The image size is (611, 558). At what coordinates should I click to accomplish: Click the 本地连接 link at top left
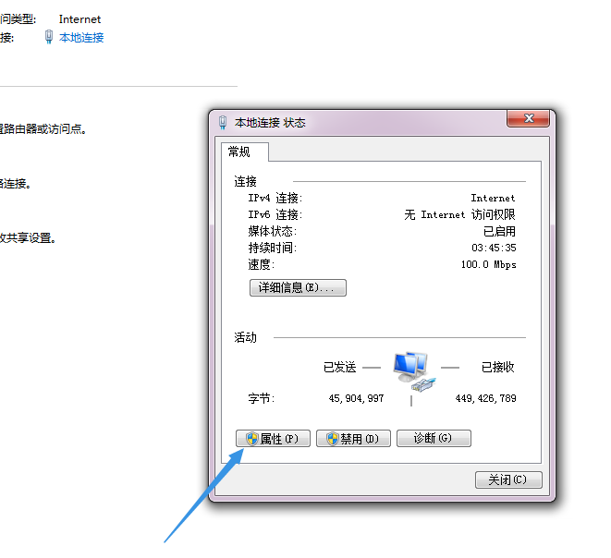[81, 38]
